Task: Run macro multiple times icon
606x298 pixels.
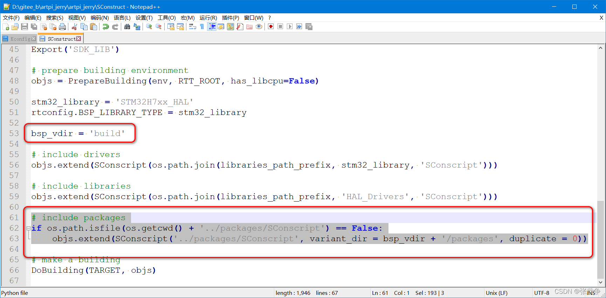Action: click(x=299, y=27)
